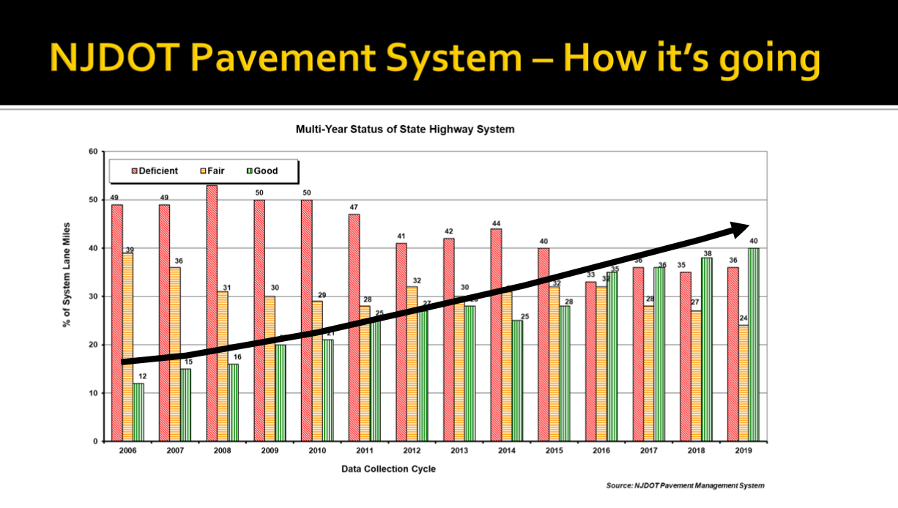This screenshot has height=508, width=898.
Task: Click the 'Fair' legend label
Action: (x=216, y=171)
